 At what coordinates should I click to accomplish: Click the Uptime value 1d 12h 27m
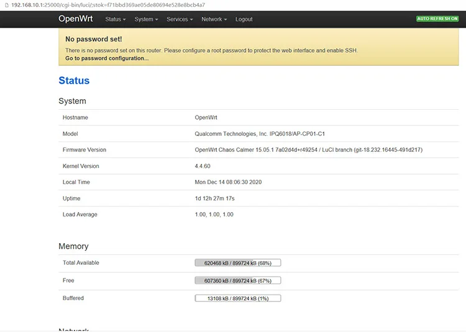coord(214,198)
